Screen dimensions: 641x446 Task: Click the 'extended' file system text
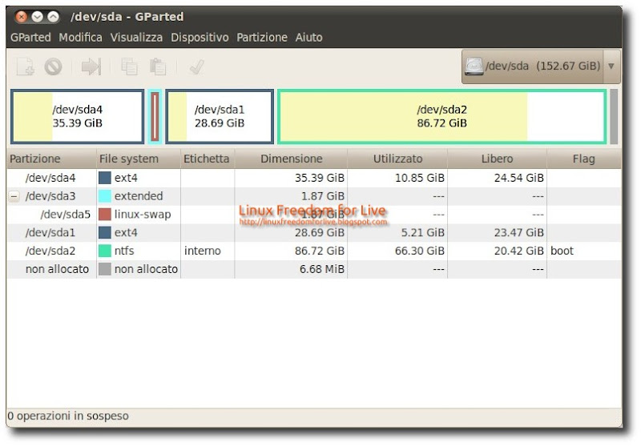(x=139, y=196)
